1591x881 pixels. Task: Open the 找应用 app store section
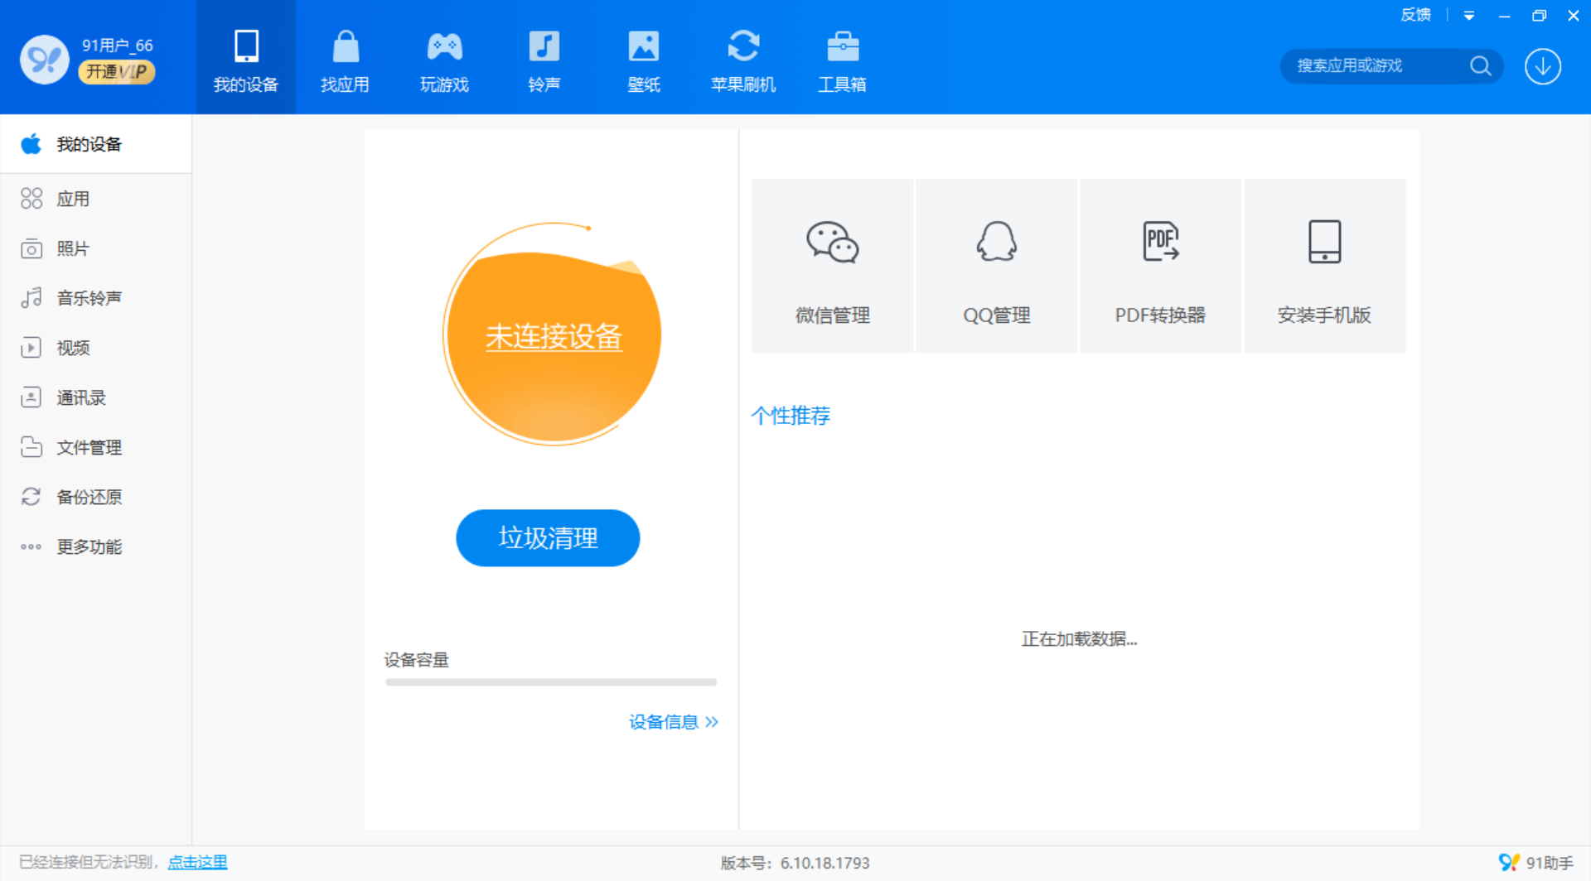[345, 58]
